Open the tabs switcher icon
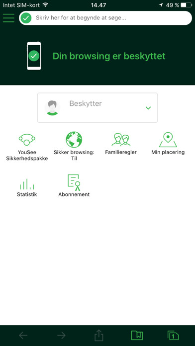195x346 pixels. (x=173, y=336)
